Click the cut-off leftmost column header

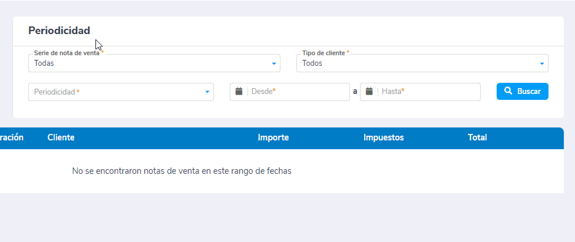click(11, 137)
